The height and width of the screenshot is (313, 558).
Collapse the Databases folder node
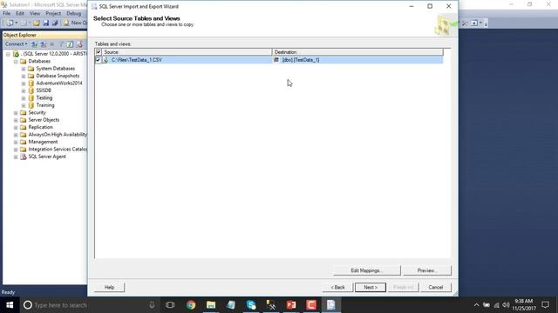coord(16,62)
